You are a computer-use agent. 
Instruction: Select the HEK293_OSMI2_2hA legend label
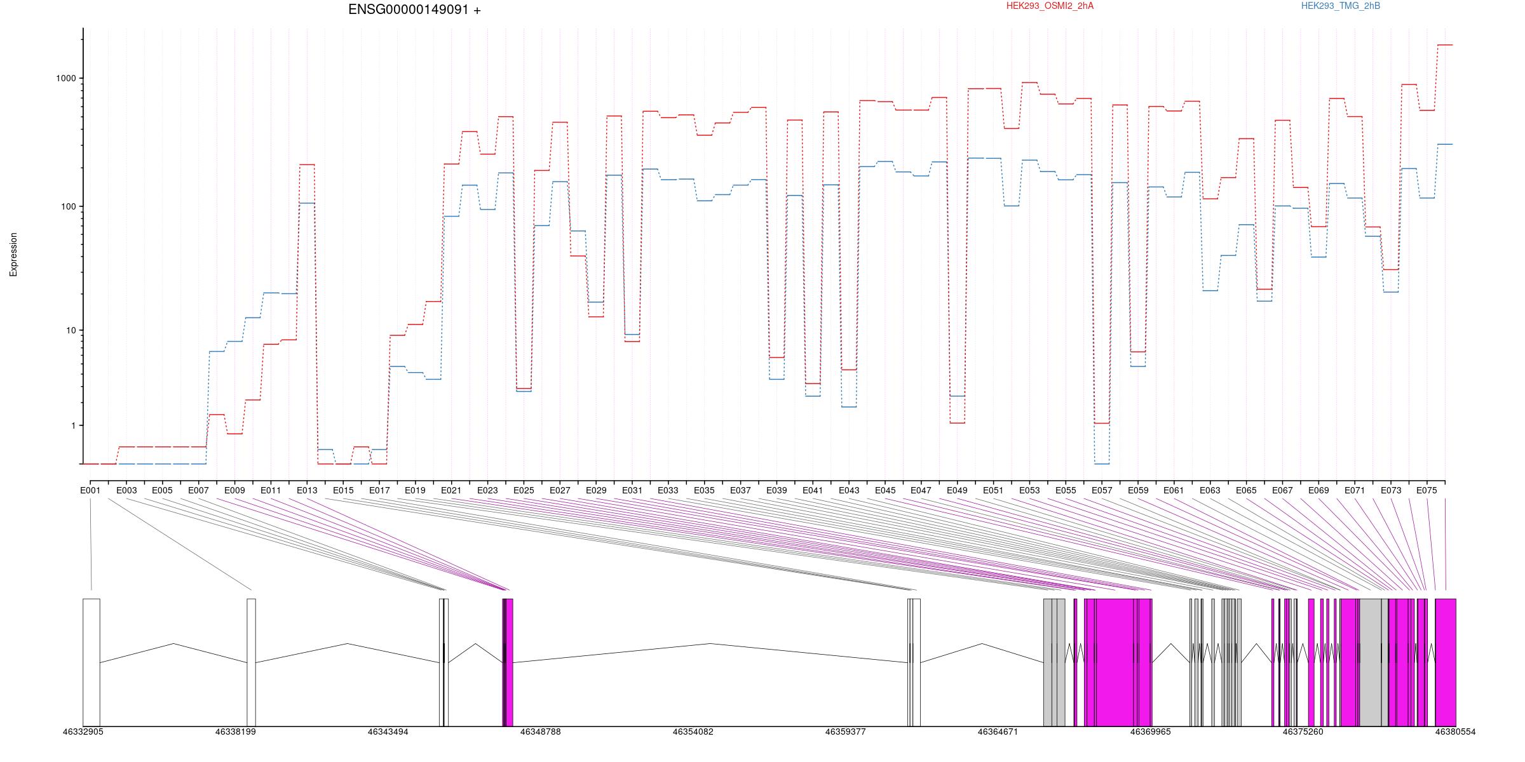point(1050,6)
